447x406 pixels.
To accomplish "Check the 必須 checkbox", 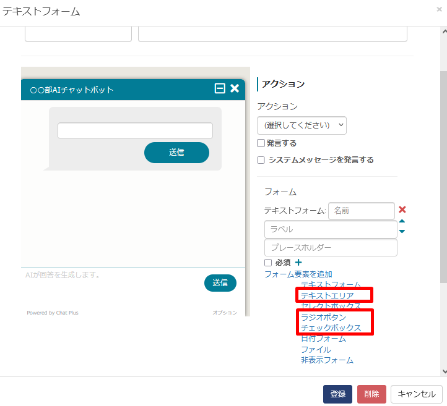I will [268, 263].
